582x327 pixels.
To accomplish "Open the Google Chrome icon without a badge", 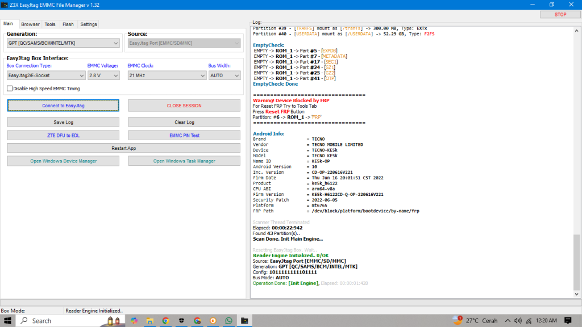I will click(x=165, y=321).
